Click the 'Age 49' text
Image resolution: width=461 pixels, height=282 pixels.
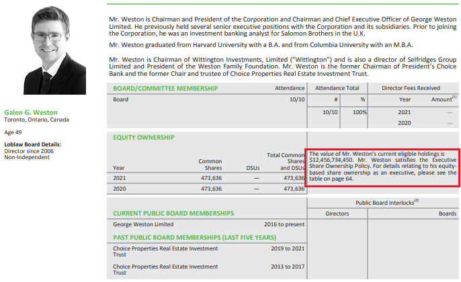pyautogui.click(x=13, y=132)
